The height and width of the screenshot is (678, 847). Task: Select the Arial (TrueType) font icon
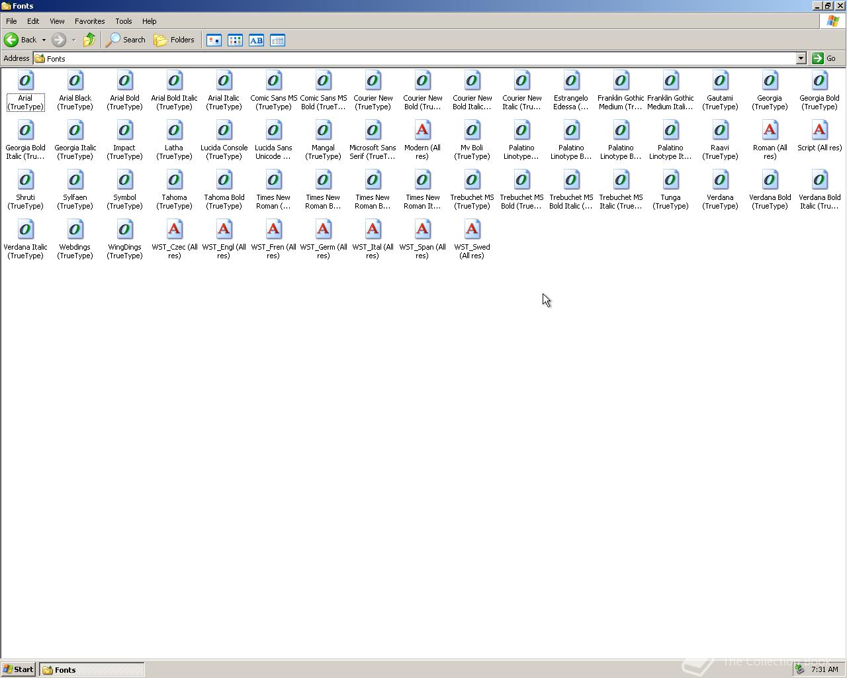point(25,81)
